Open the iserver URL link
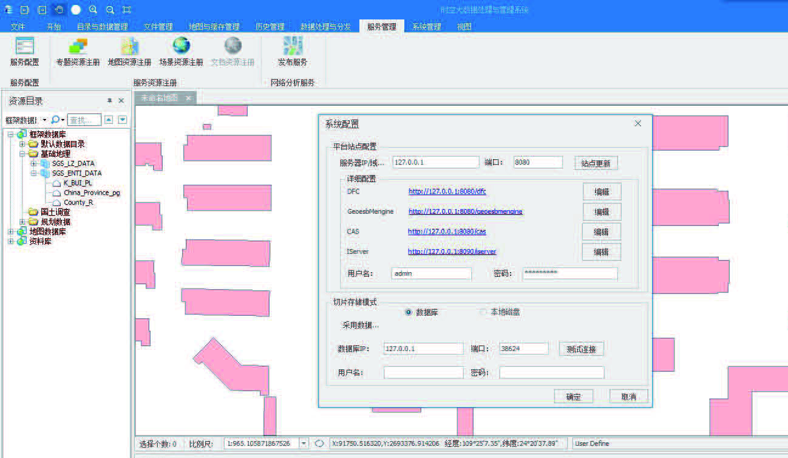Screen dimensions: 788x458 pyautogui.click(x=452, y=251)
